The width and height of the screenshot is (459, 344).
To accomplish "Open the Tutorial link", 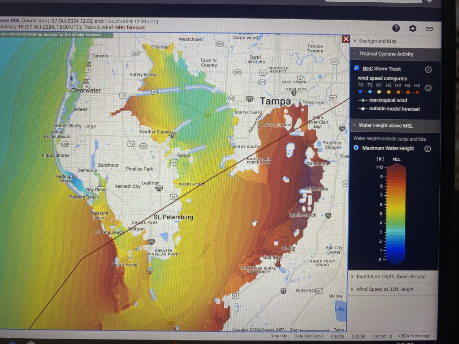I will pyautogui.click(x=358, y=336).
